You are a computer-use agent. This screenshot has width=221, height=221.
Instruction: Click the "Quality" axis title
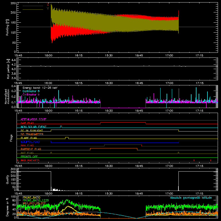[x=7, y=179]
